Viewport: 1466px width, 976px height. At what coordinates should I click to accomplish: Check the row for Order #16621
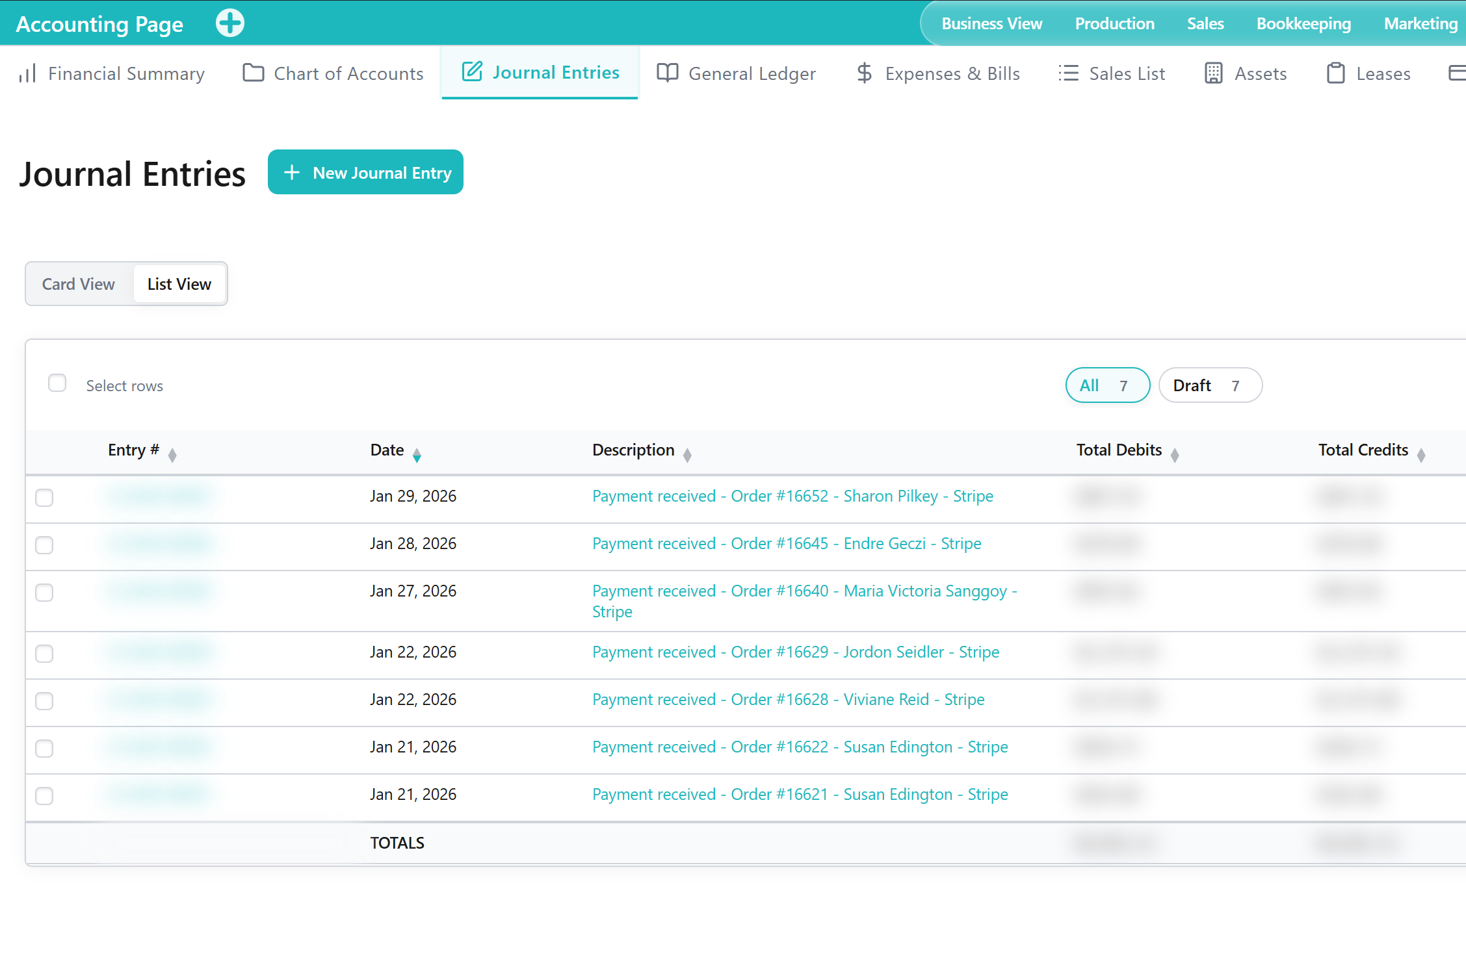pyautogui.click(x=44, y=796)
